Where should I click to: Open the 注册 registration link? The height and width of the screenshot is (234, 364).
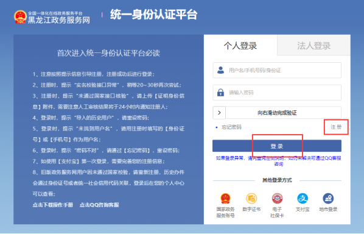(336, 127)
